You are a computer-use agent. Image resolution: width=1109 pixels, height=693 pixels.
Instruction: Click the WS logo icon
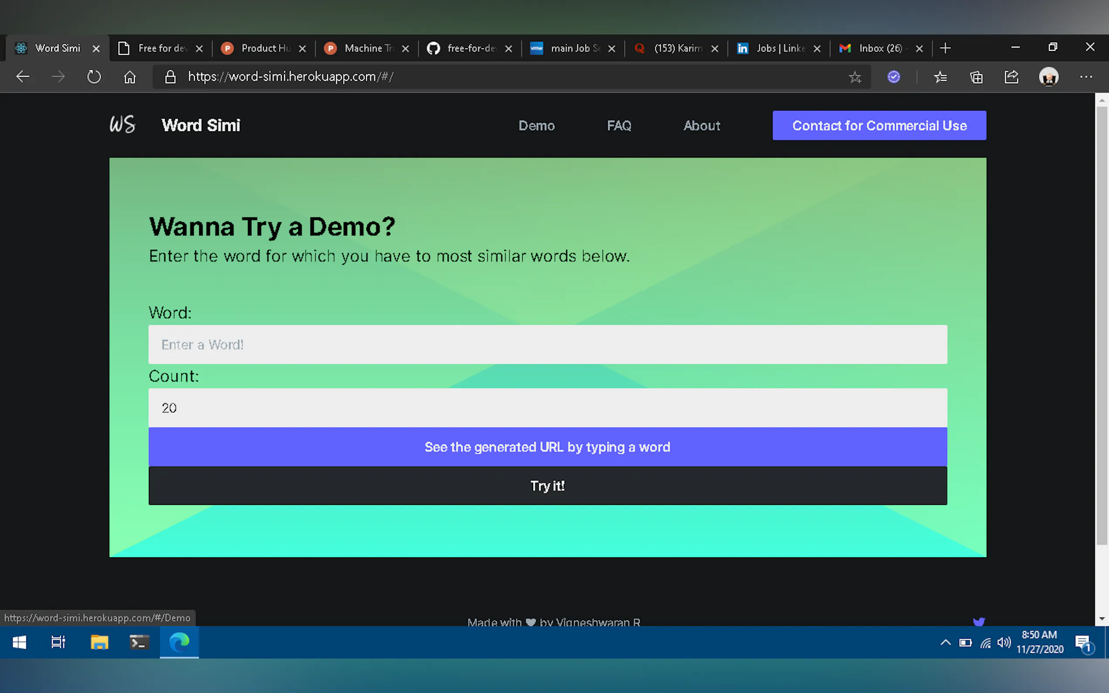click(122, 125)
